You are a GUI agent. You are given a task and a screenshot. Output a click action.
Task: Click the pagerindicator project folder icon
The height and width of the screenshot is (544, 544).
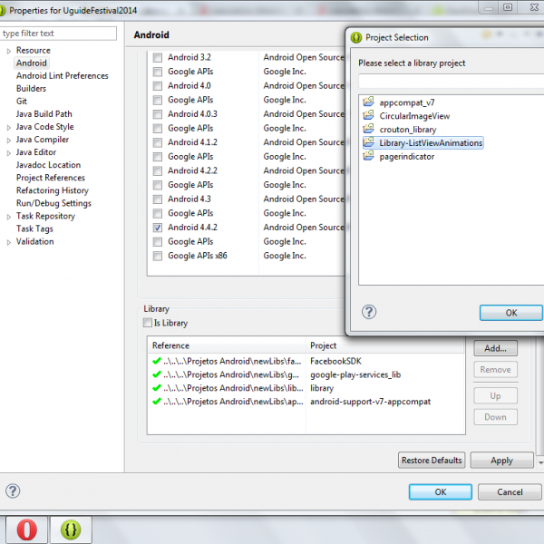tap(368, 156)
